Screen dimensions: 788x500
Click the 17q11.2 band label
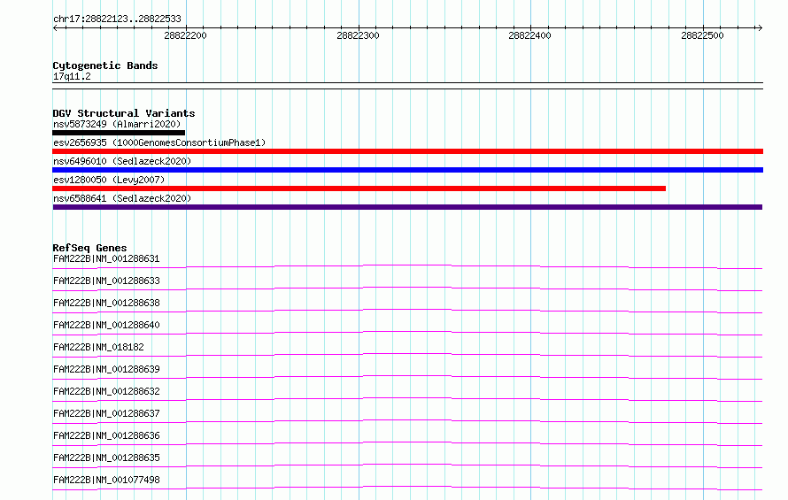(72, 76)
